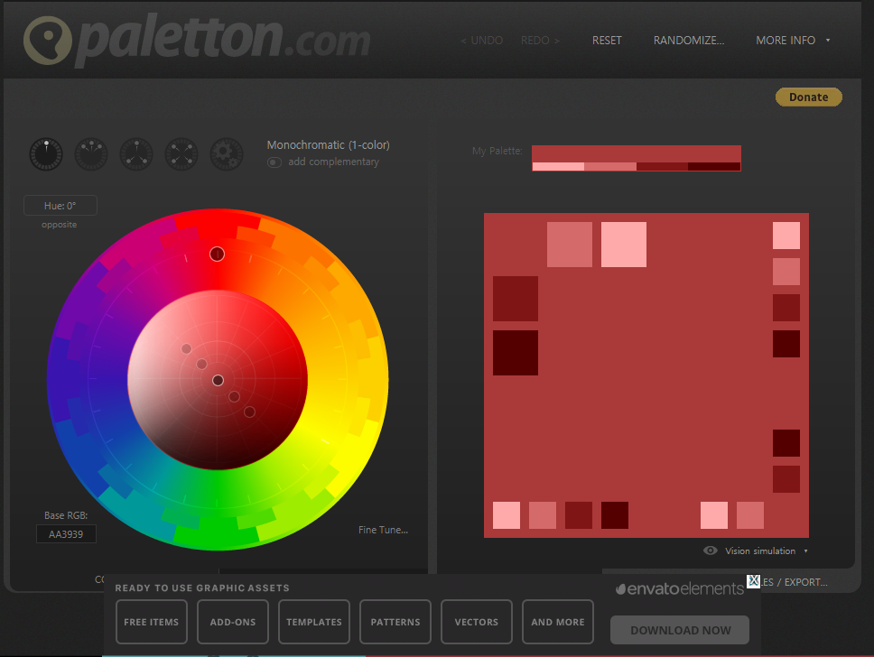
Task: Click the ADD-ONS ad button
Action: pos(233,622)
